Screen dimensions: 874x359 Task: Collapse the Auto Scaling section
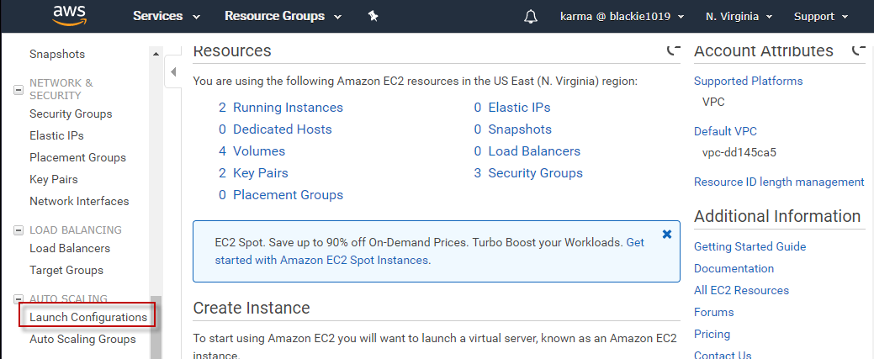19,298
